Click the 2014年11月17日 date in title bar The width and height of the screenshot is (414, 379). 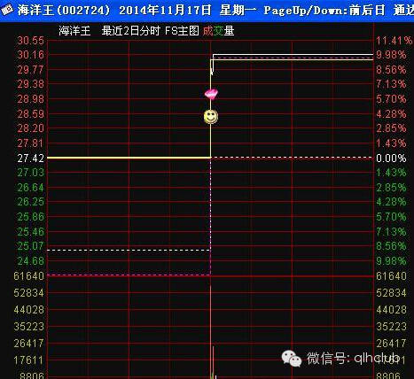click(x=165, y=11)
